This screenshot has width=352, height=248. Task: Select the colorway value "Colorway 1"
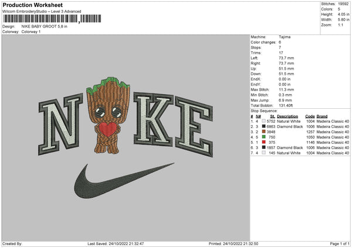[31, 32]
